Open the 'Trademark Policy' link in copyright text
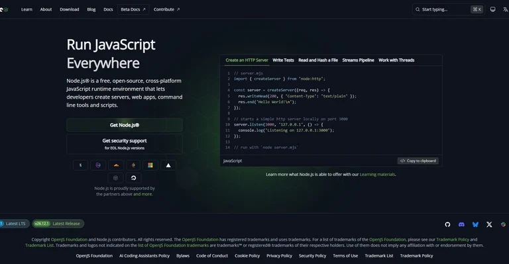Screen dimensions: 509x264 click(453, 240)
